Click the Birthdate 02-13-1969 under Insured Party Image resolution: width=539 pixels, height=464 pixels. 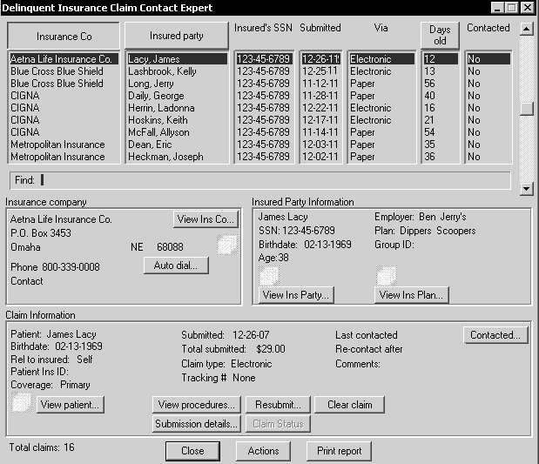[x=305, y=245]
